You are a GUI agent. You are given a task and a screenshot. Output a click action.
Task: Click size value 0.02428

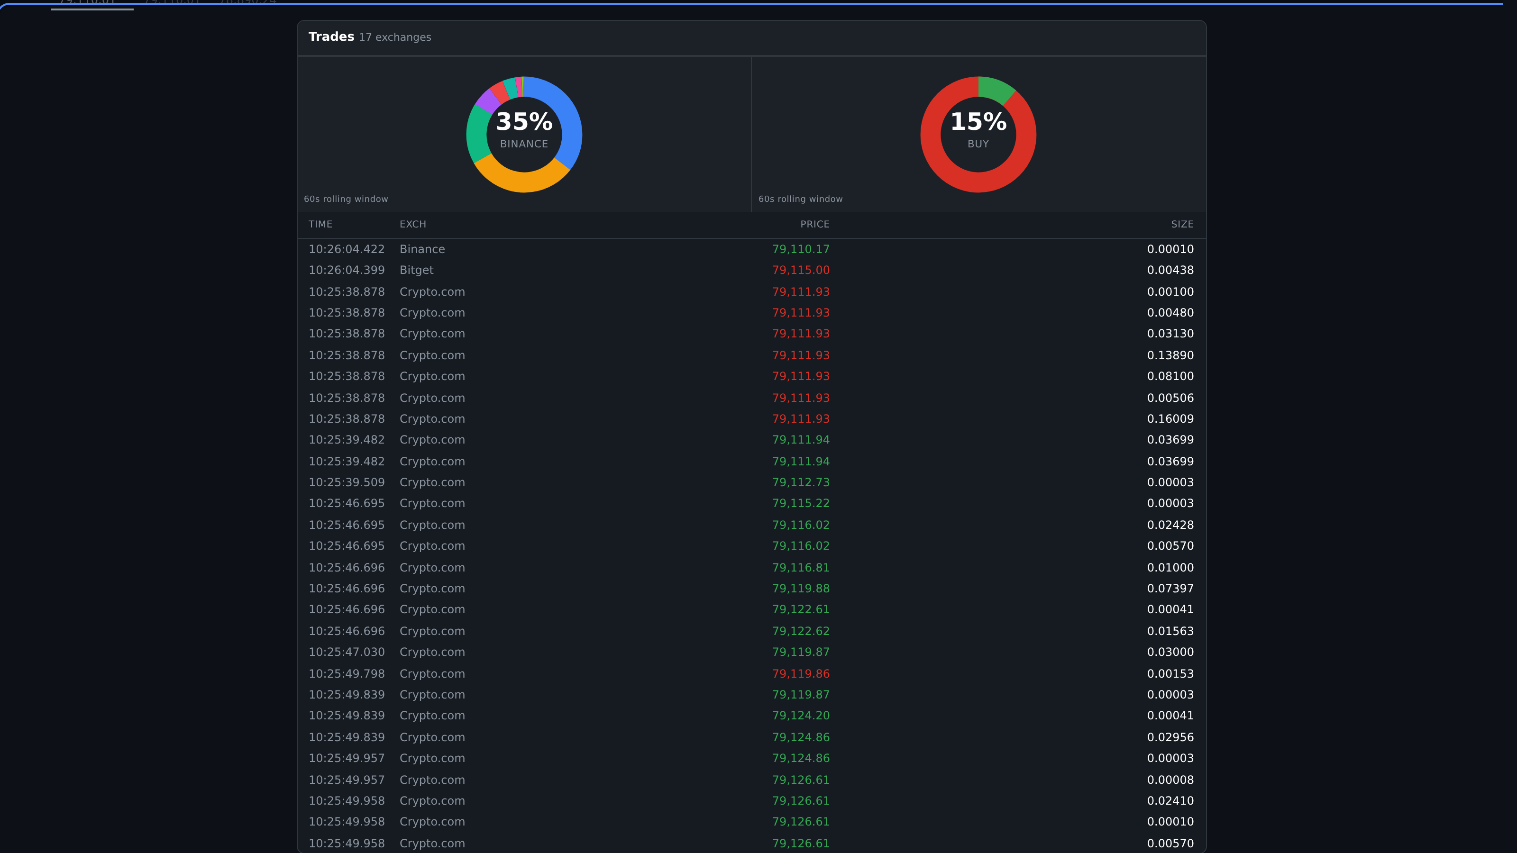pyautogui.click(x=1170, y=525)
